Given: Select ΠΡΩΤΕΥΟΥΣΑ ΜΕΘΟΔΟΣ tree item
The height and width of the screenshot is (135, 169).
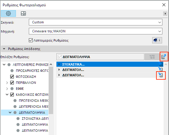Looking at the screenshot, I should 34,101.
